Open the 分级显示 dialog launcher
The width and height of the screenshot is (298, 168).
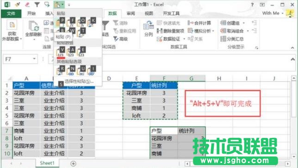click(x=257, y=48)
